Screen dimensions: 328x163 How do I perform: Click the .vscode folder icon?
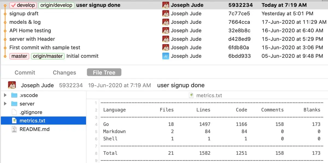pos(14,95)
